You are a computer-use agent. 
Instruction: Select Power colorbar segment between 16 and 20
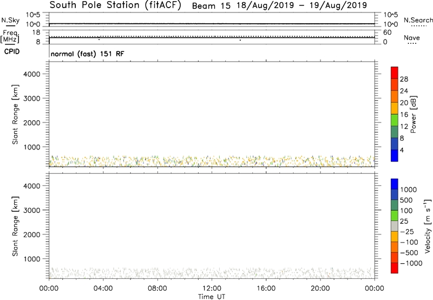pyautogui.click(x=395, y=108)
